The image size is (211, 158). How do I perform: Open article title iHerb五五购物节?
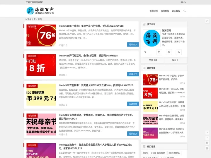tap(96, 147)
